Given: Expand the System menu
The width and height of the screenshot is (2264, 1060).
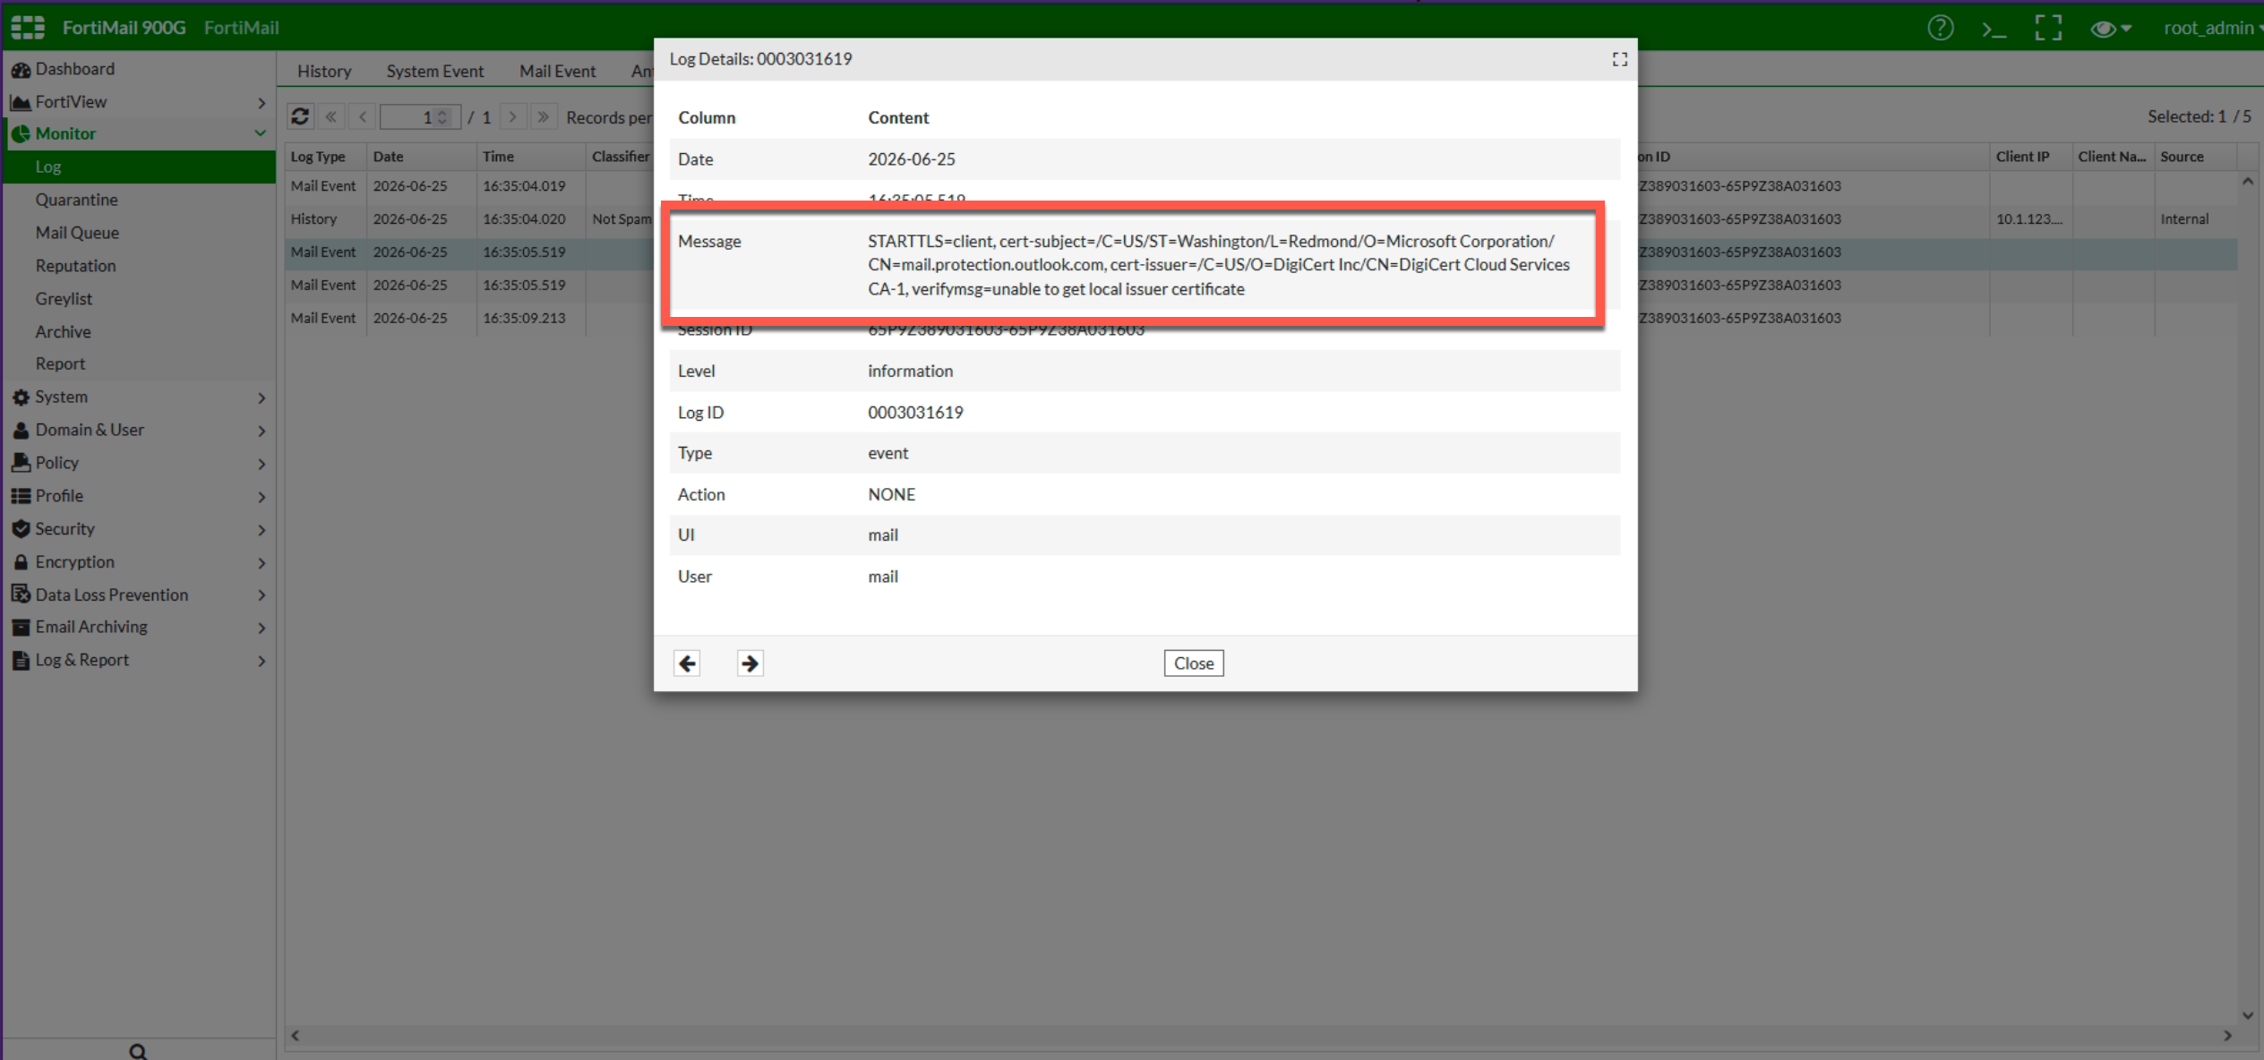Looking at the screenshot, I should pos(138,397).
